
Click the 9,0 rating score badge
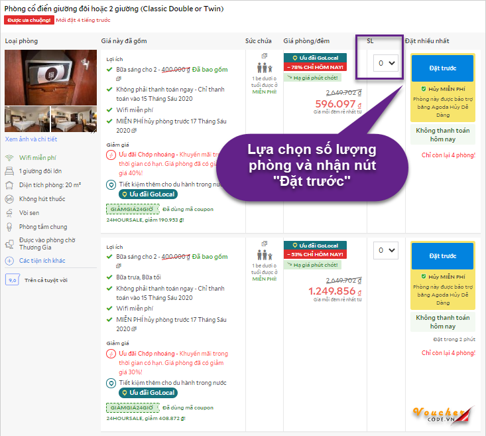[x=12, y=280]
